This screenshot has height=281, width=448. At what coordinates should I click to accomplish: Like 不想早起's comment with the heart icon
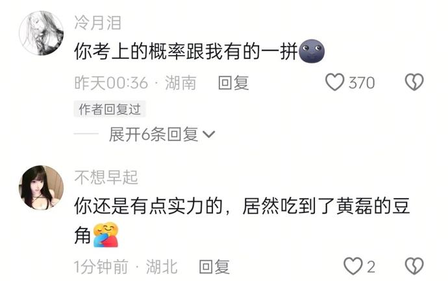(x=353, y=266)
